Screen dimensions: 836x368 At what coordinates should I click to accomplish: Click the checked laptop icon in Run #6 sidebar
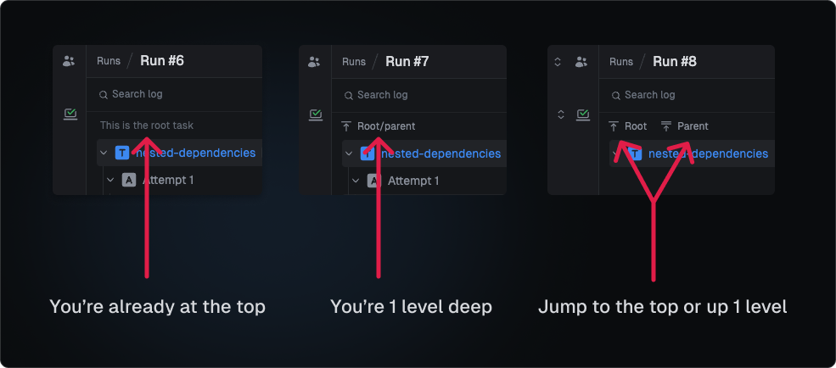pyautogui.click(x=70, y=114)
